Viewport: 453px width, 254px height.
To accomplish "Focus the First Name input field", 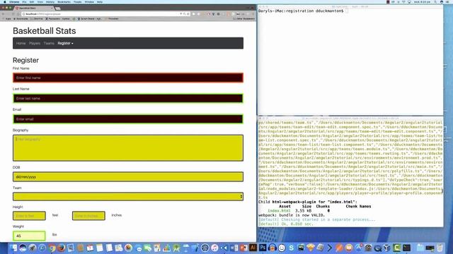I will coord(128,78).
